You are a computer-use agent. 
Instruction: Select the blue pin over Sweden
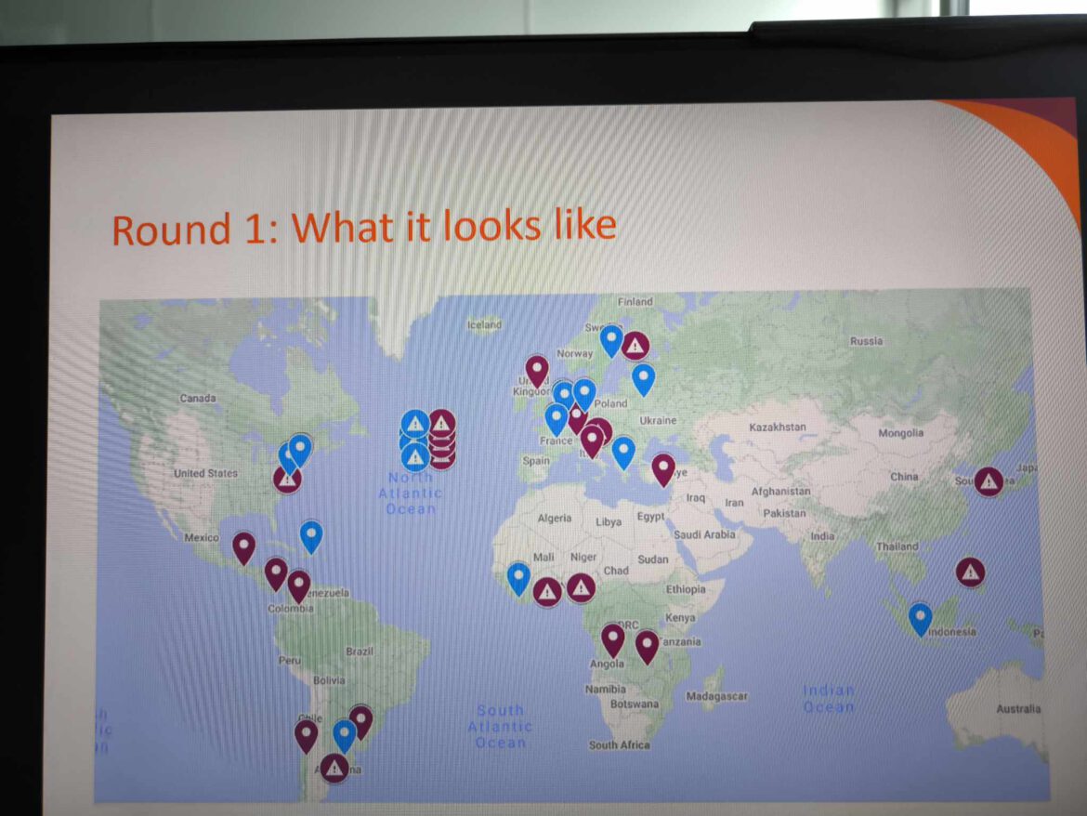click(x=610, y=340)
